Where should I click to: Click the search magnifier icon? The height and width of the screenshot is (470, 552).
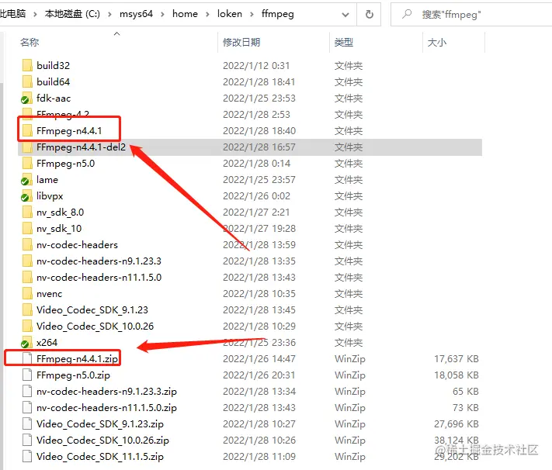pyautogui.click(x=407, y=14)
